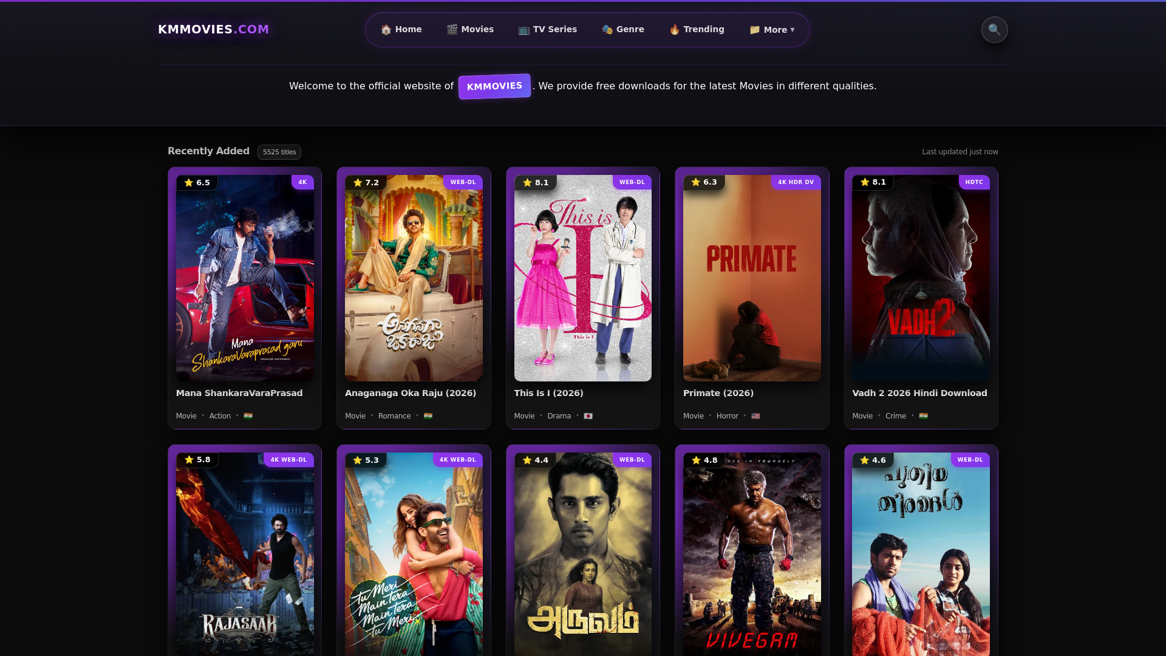The width and height of the screenshot is (1166, 656).
Task: Click WEB-DL badge on Anaganaga Oka Raju
Action: 463,182
